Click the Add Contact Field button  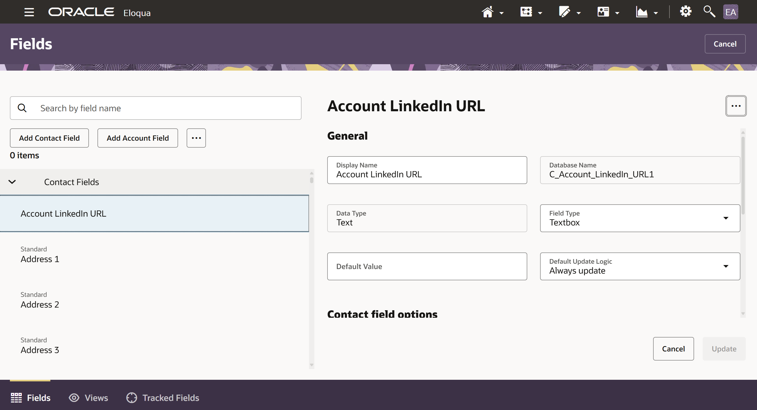[x=49, y=138]
